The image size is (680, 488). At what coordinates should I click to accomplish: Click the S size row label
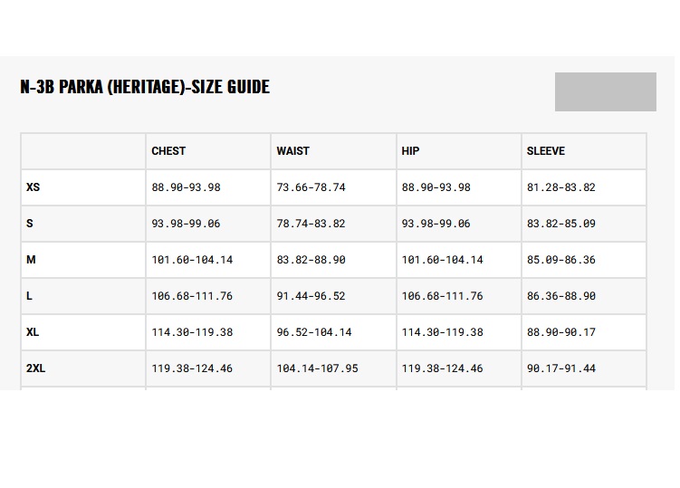tap(30, 224)
